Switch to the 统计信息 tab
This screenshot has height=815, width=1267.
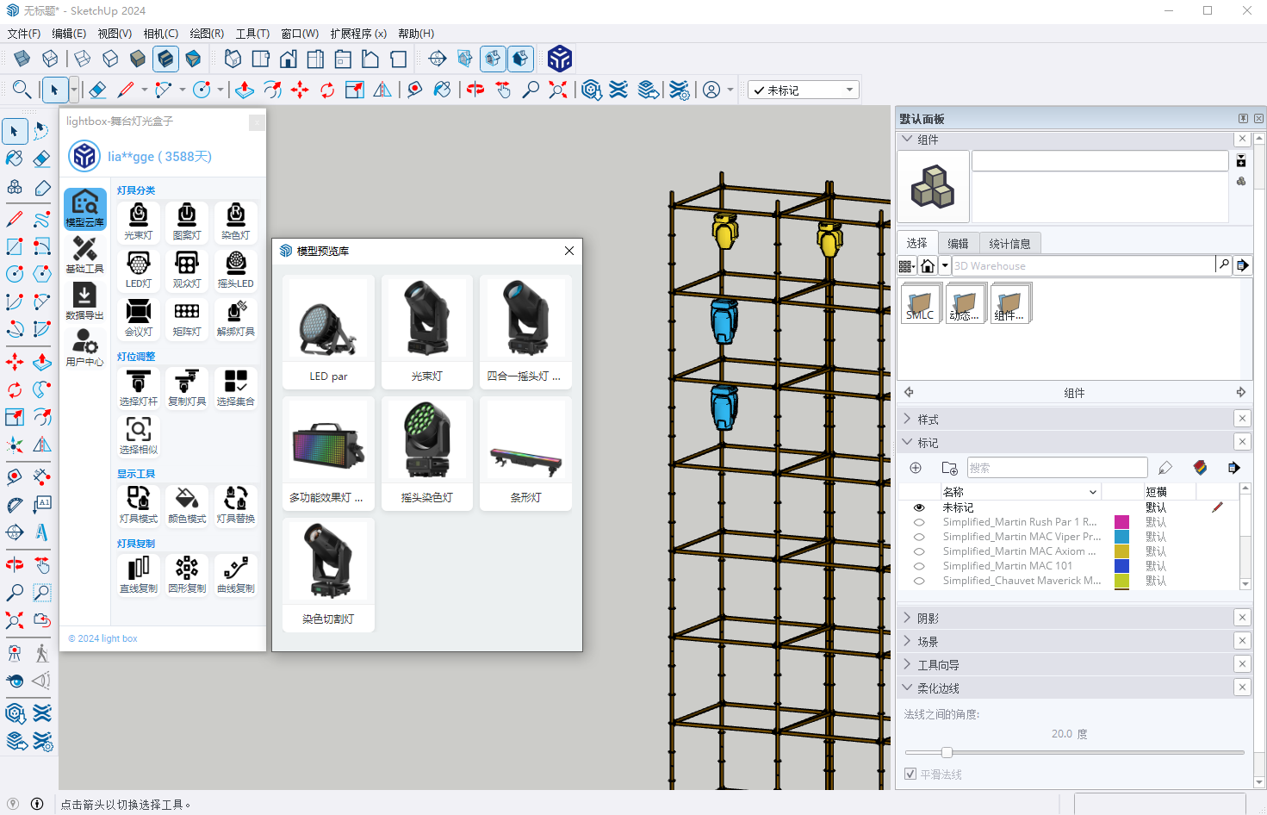(1009, 244)
